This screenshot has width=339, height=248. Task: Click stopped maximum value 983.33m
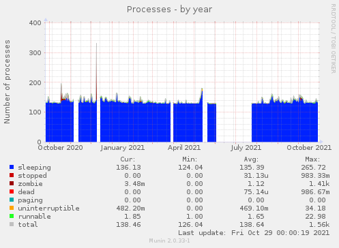[x=316, y=176]
